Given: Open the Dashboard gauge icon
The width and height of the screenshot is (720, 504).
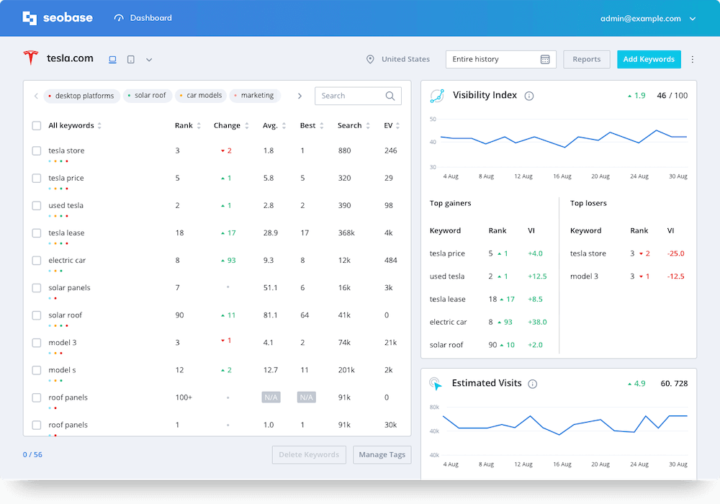Looking at the screenshot, I should coord(119,18).
